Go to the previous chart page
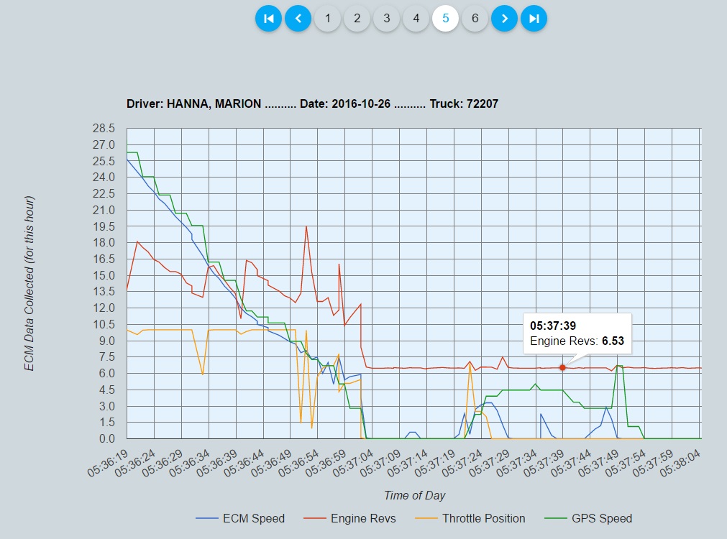 [x=298, y=19]
